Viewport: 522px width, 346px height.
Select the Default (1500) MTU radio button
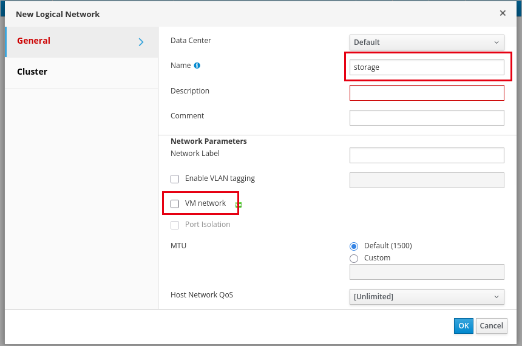point(354,246)
